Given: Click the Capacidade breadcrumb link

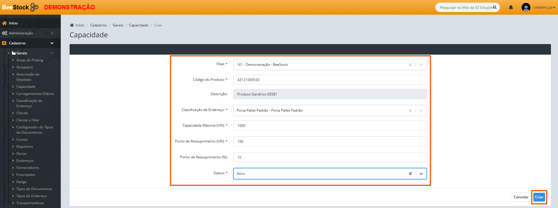Looking at the screenshot, I should point(139,25).
